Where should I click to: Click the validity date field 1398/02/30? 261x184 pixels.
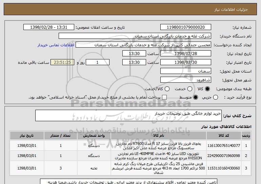[186, 62]
